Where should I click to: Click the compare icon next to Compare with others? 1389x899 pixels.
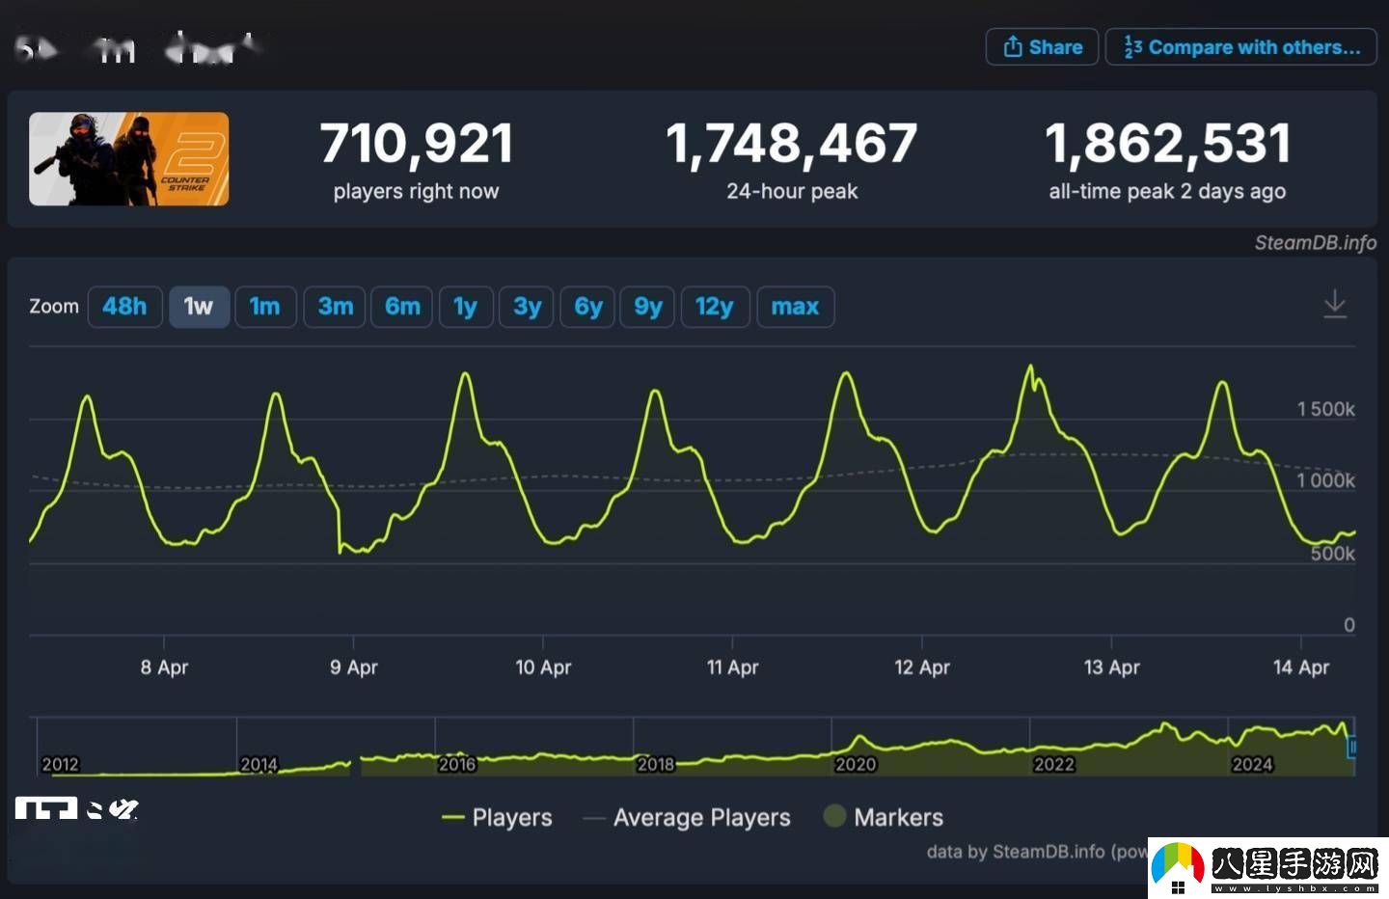point(1132,46)
